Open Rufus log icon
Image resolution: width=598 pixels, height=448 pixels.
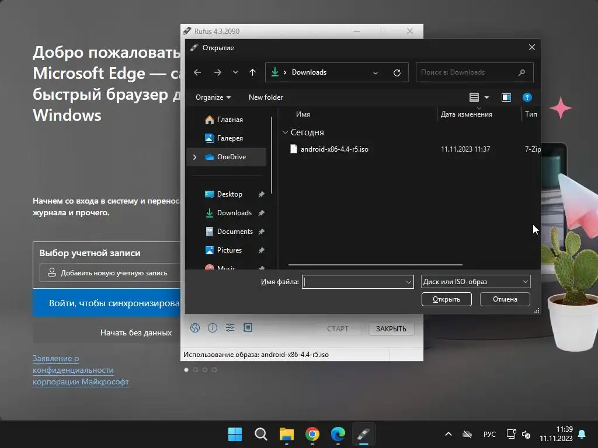tap(248, 328)
